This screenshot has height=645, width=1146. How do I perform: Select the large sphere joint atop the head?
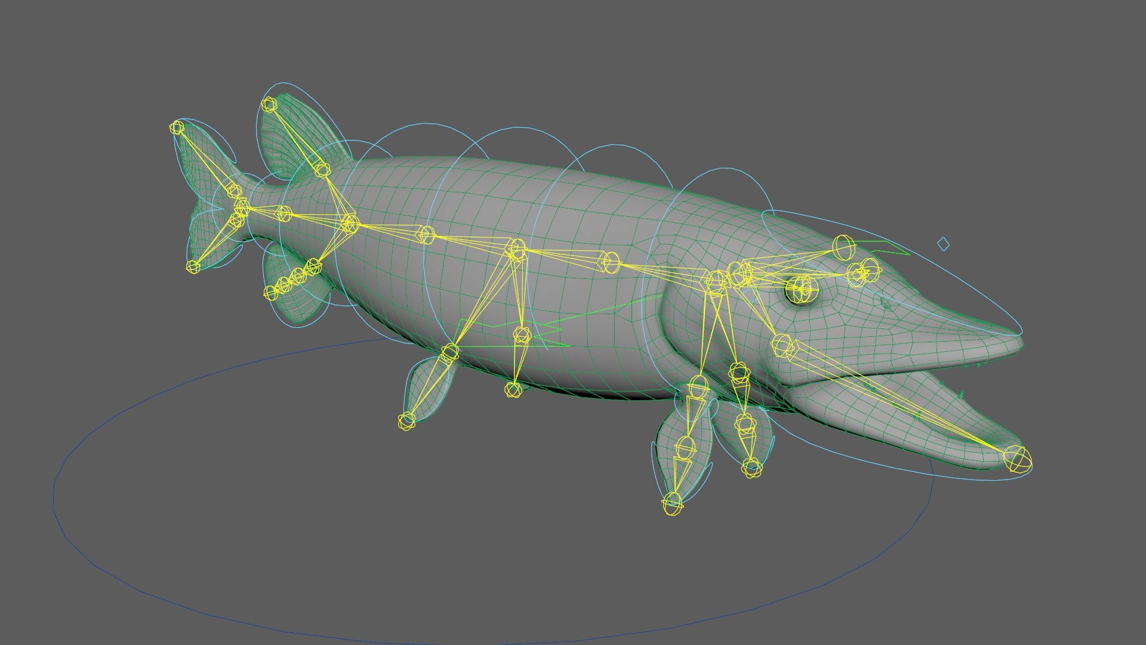pos(843,247)
